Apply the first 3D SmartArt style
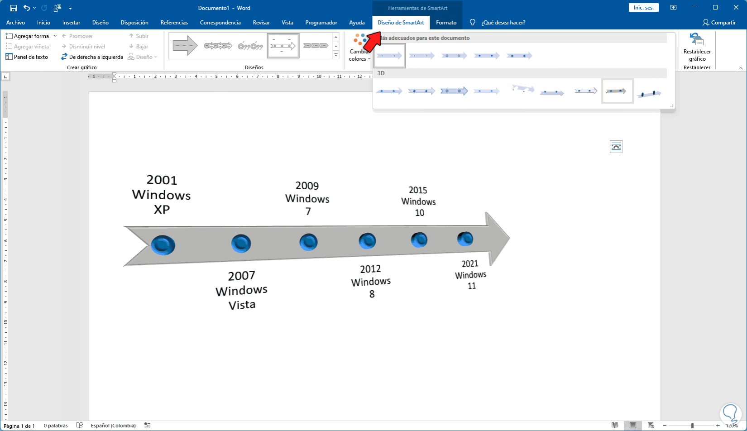The height and width of the screenshot is (431, 747). 389,91
